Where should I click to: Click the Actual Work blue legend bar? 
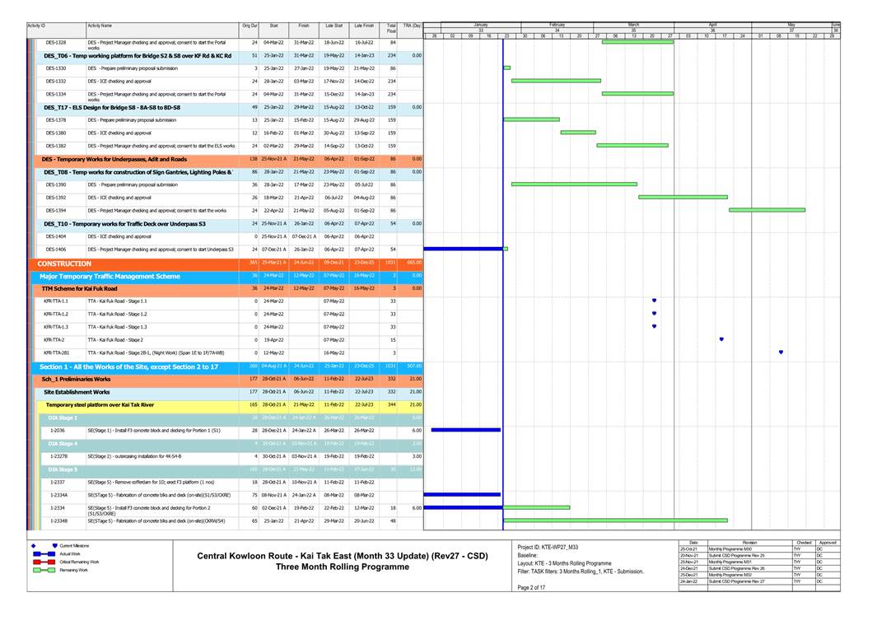(44, 554)
